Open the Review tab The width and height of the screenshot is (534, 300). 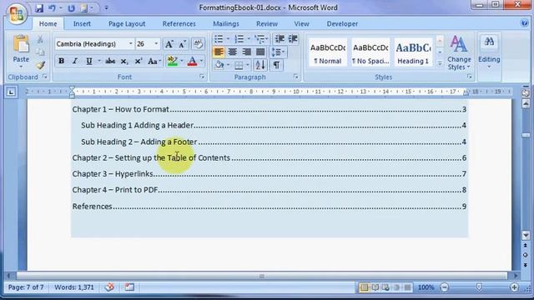coord(267,24)
